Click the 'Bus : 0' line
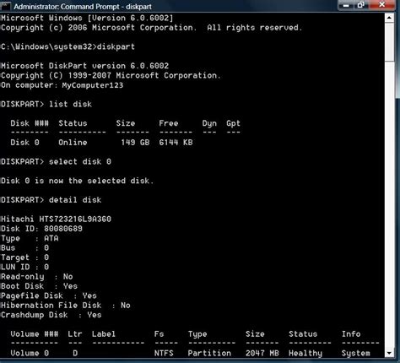 coord(24,248)
